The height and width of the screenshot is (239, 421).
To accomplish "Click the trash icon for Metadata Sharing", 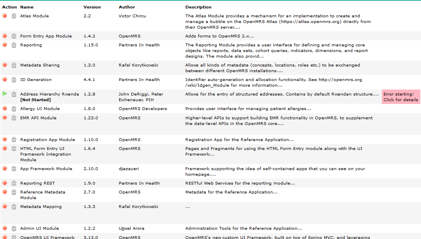I will point(14,65).
